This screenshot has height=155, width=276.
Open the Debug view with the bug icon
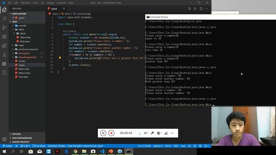pos(4,37)
